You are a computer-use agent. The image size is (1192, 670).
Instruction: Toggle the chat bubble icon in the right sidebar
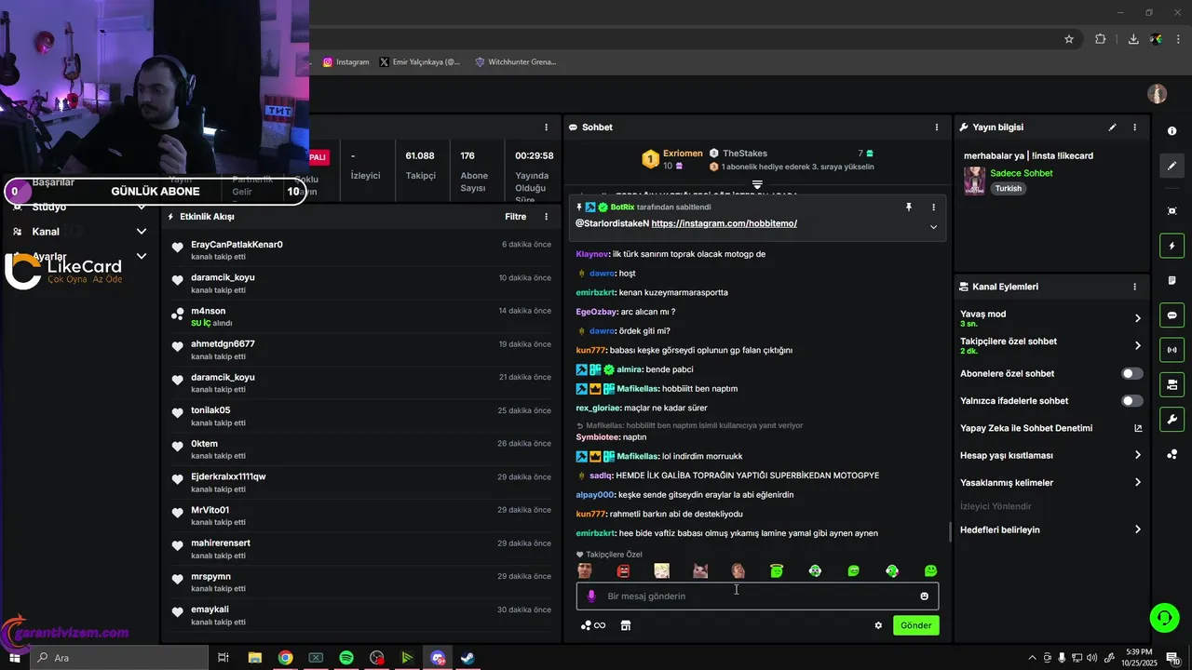1172,315
